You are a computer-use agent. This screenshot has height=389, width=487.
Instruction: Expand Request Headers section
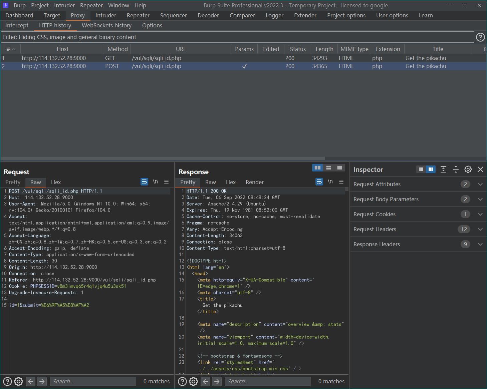coord(480,229)
